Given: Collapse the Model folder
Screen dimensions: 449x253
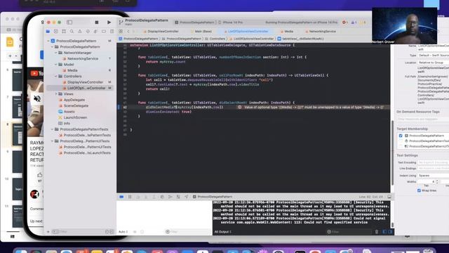Looking at the screenshot, I should (56, 65).
